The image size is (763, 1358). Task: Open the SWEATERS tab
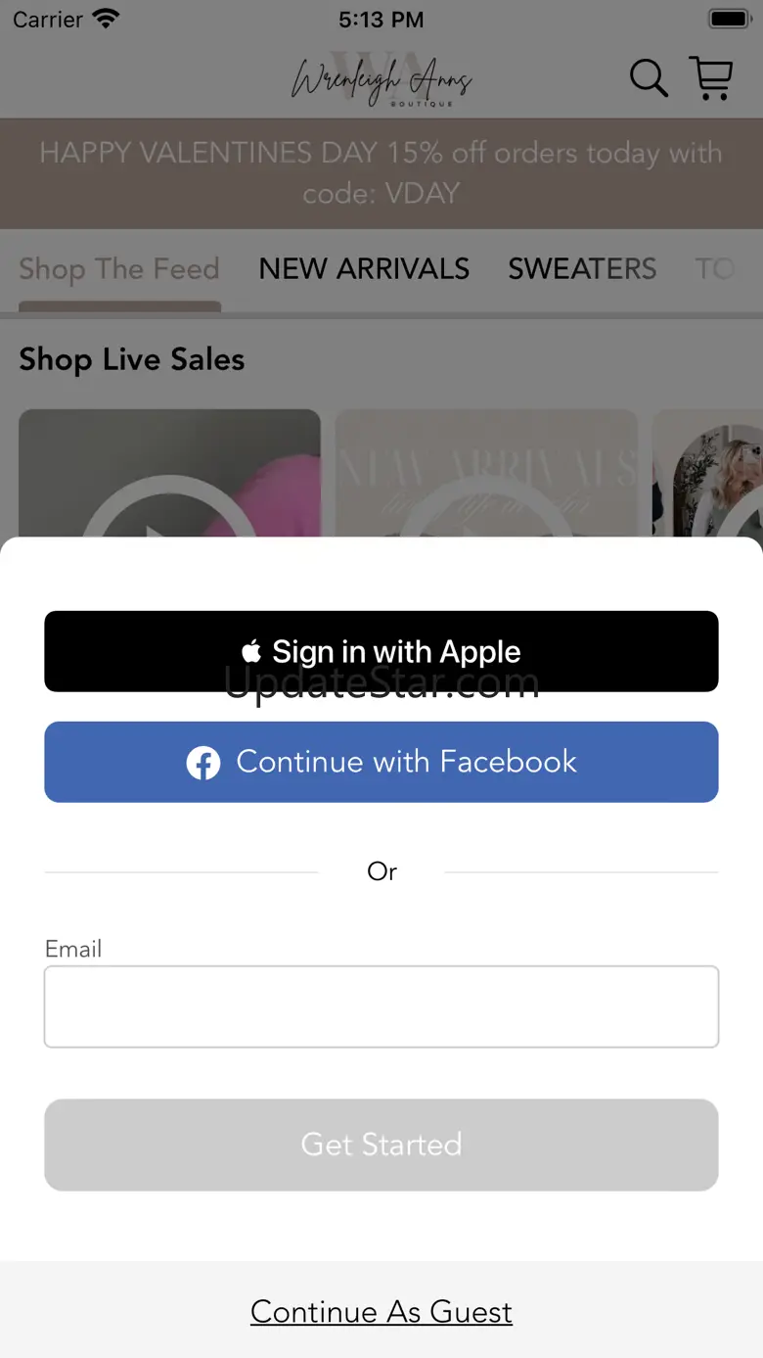[x=582, y=269]
